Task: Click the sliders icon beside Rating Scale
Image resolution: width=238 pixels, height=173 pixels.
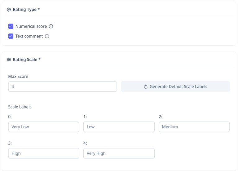Action: click(x=9, y=60)
